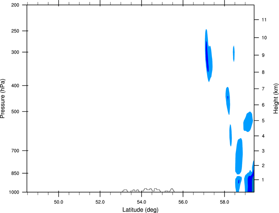Screen dimensions: 279x213
Task: Click the thin light-blue sliver at 300 hPa near 58.5 latitude
Action: tap(234, 53)
